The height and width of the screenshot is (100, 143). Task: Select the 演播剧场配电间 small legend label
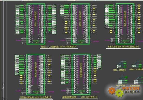(x=135, y=86)
